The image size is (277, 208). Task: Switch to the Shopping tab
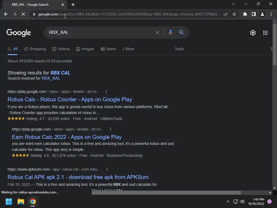point(35,49)
